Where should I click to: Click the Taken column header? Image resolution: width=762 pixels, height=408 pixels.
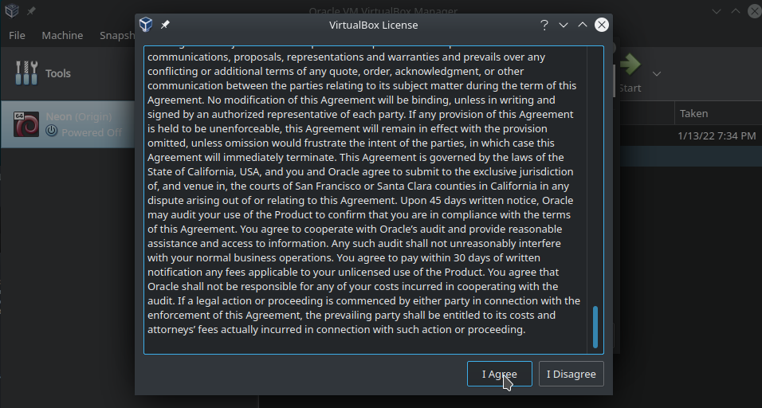click(x=718, y=113)
